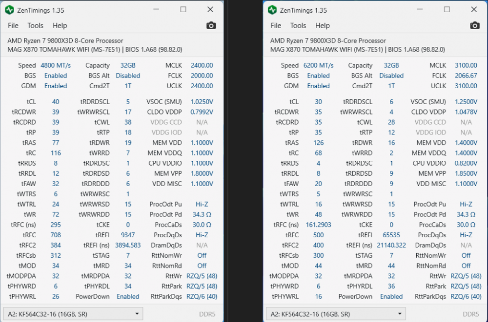The width and height of the screenshot is (488, 322).
Task: Click the 6200 MT/s speed value
Action: pyautogui.click(x=318, y=65)
